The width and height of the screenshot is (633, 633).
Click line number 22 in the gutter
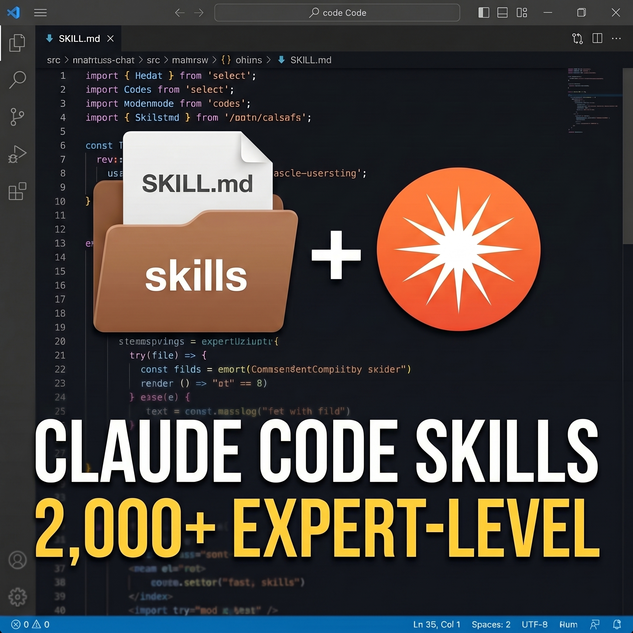60,369
